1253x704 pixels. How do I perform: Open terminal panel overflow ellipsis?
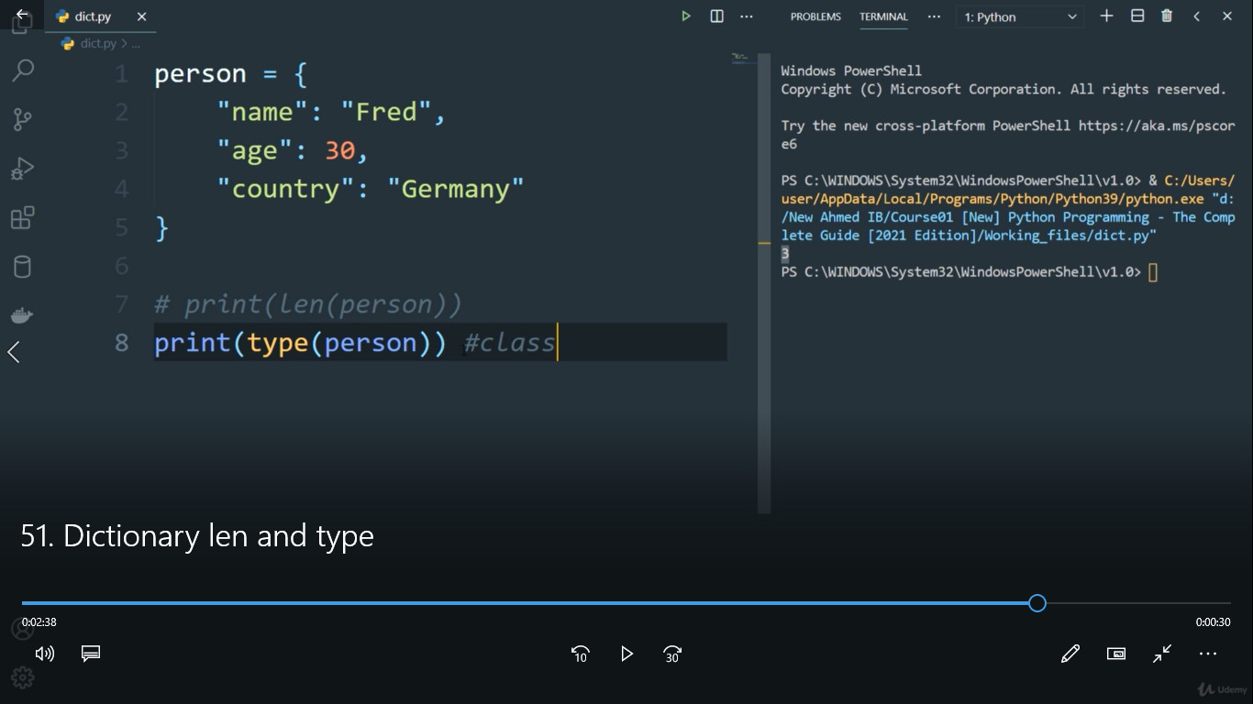(x=934, y=16)
